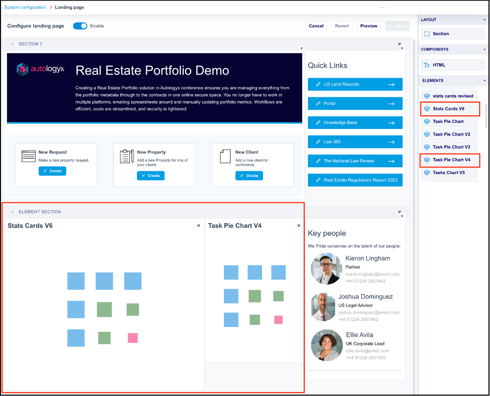
Task: Click Kieron Lingham's profile photo
Action: click(x=326, y=269)
